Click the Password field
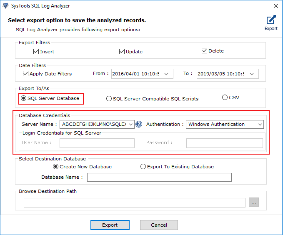Viewport: 283px width, 235px height. 225,143
